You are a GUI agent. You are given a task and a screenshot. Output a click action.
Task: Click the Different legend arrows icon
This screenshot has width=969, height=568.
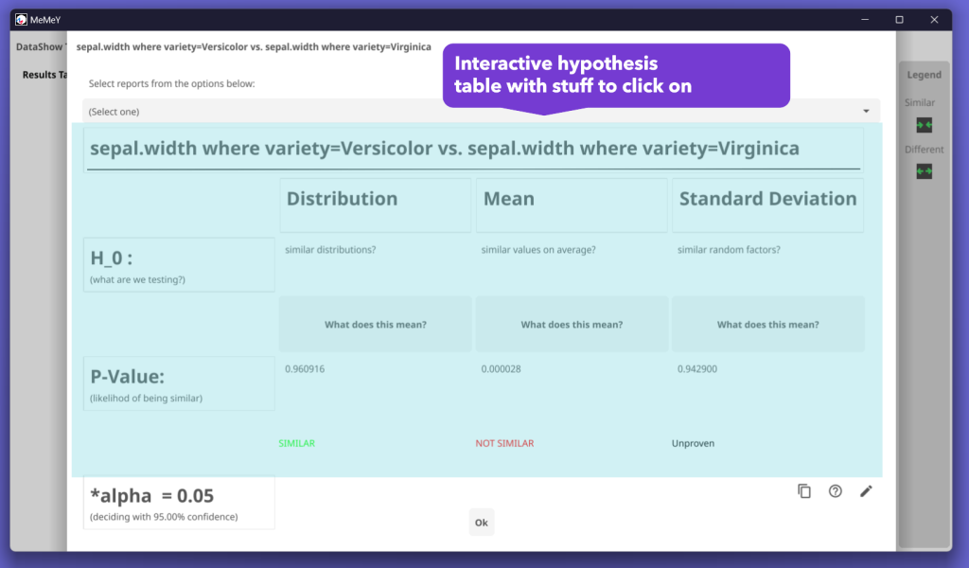click(x=925, y=171)
